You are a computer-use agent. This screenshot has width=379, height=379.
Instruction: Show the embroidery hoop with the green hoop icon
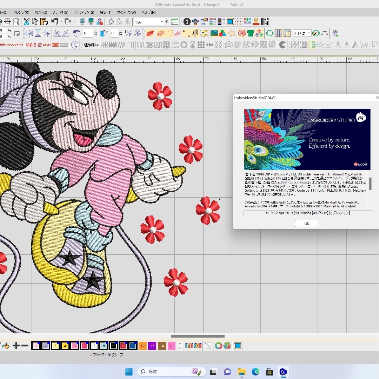click(x=269, y=33)
